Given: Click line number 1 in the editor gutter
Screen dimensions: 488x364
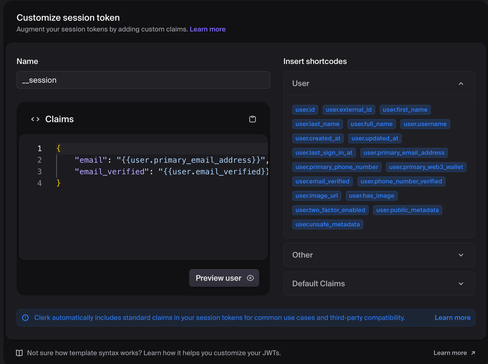Looking at the screenshot, I should (x=40, y=148).
